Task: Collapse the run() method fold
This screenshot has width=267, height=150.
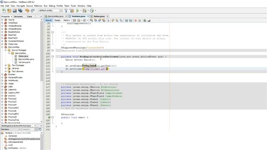Action: pos(53,117)
